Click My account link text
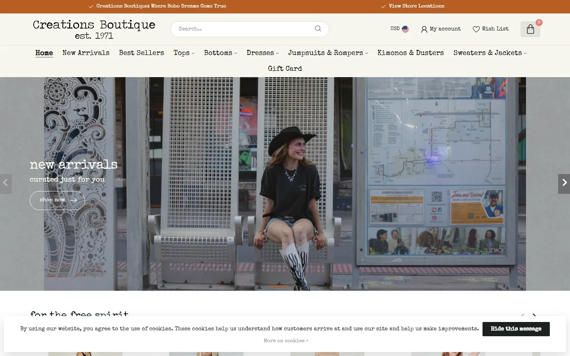The height and width of the screenshot is (356, 570). coord(445,29)
